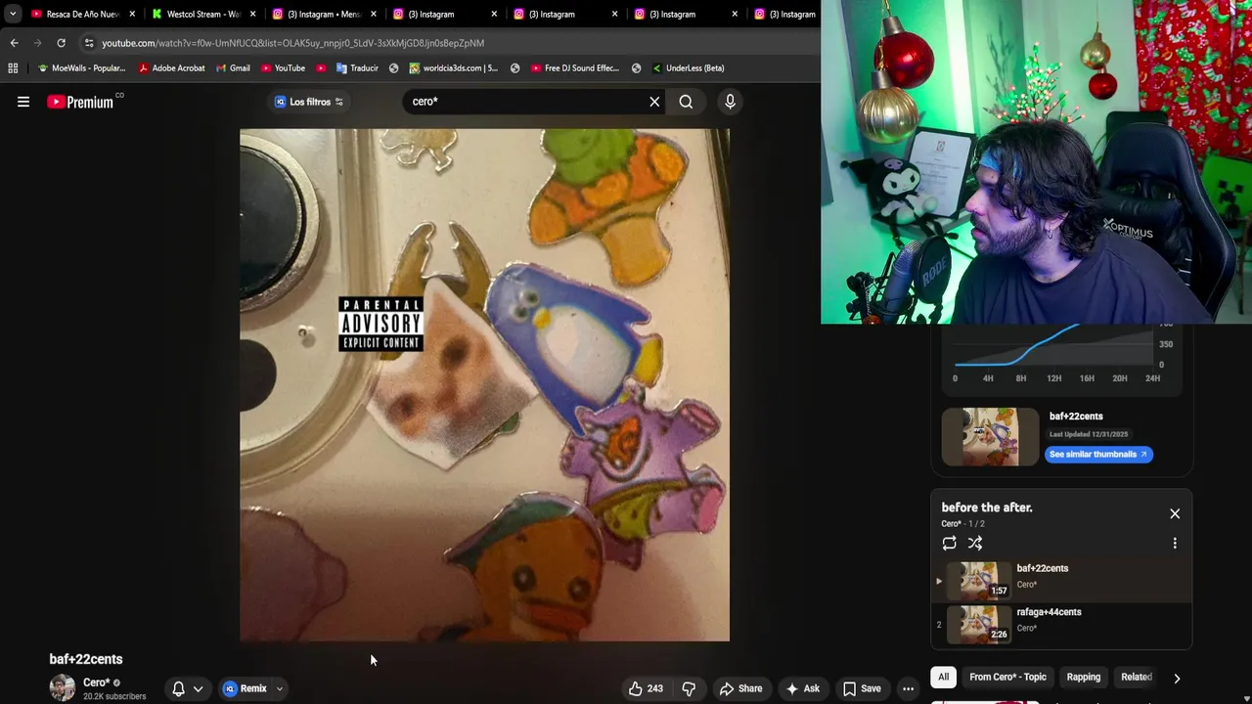View site information icon in address bar
This screenshot has height=704, width=1252.
(89, 43)
